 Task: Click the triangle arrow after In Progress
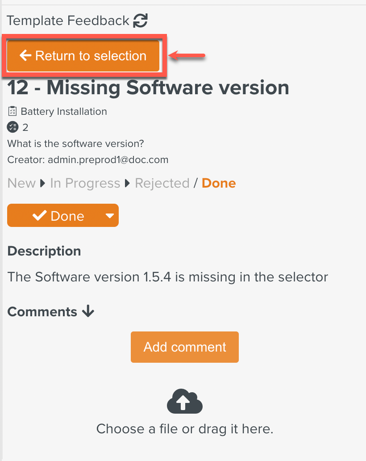tap(127, 184)
